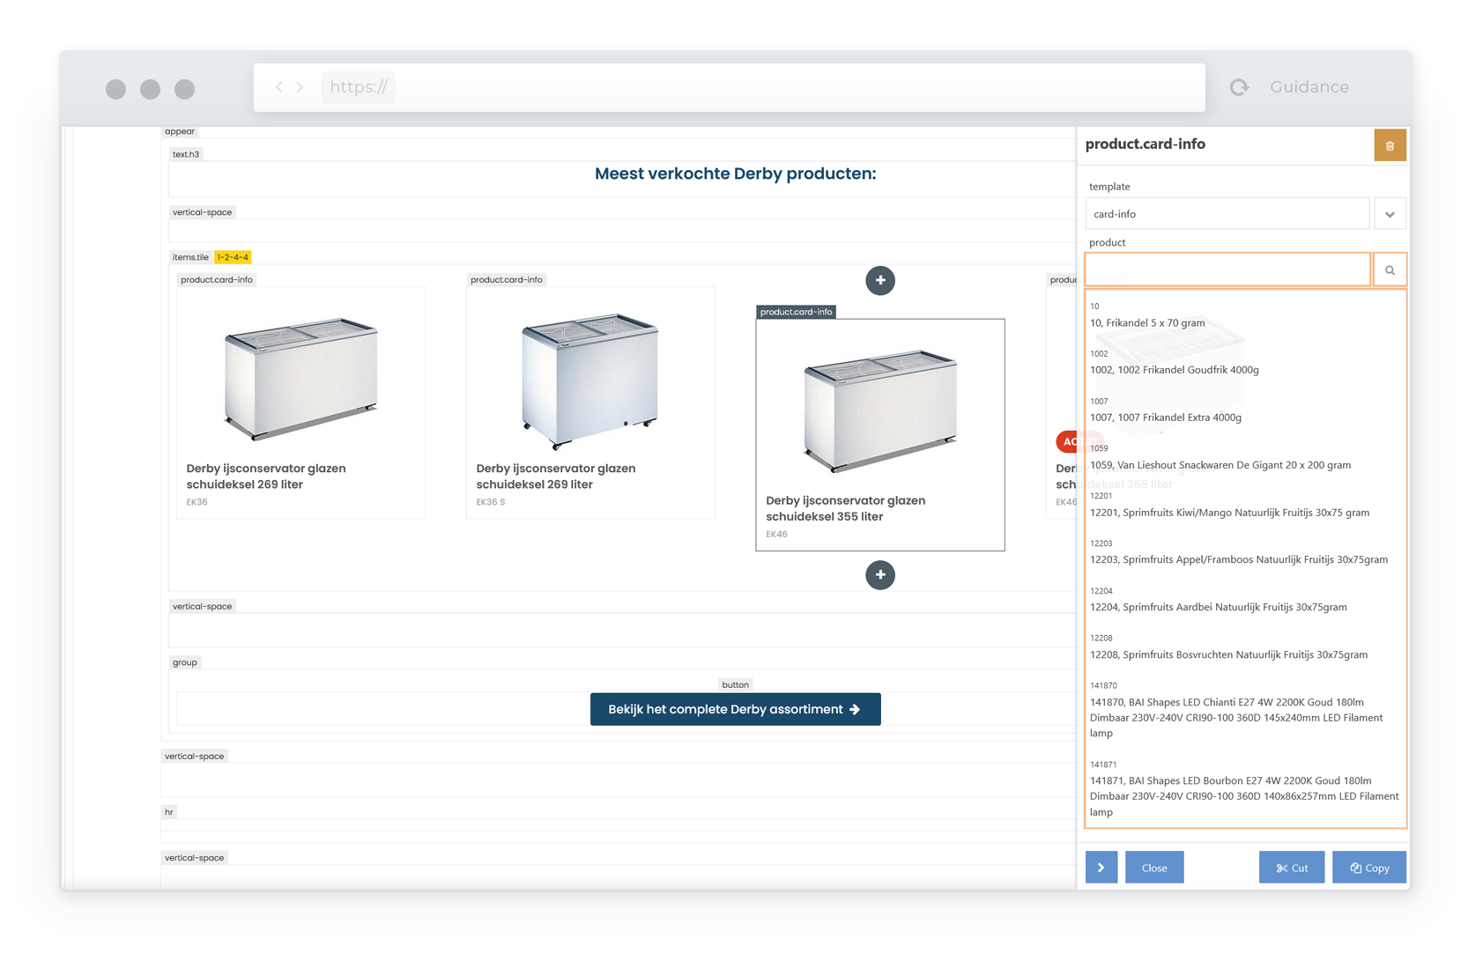Focus the product search input field

pos(1227,270)
